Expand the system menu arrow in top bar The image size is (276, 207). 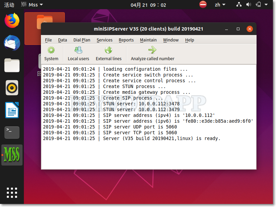pos(266,4)
